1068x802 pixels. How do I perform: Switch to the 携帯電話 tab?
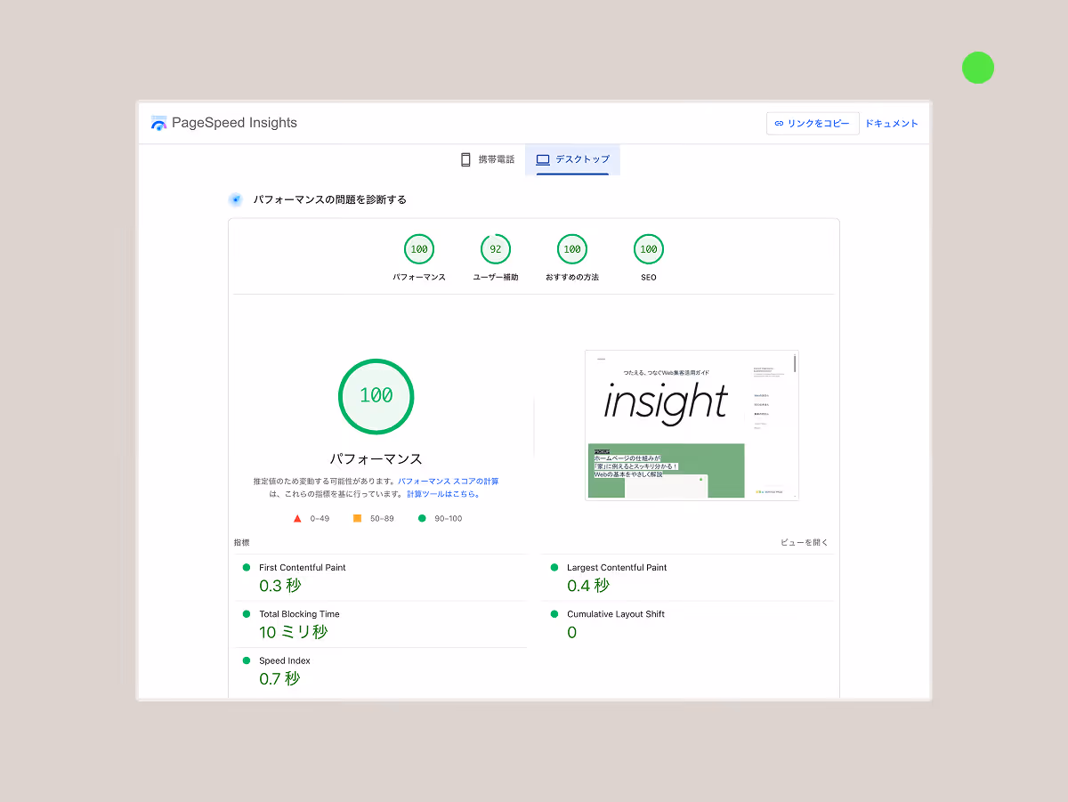click(487, 159)
